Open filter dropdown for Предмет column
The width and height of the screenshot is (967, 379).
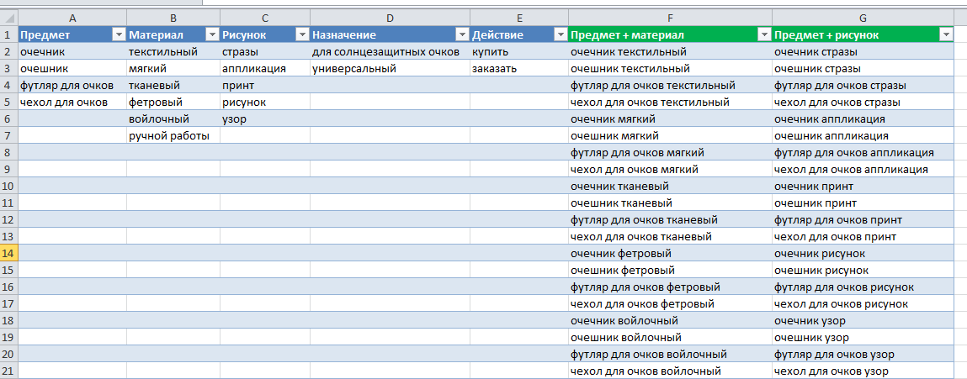pyautogui.click(x=119, y=35)
